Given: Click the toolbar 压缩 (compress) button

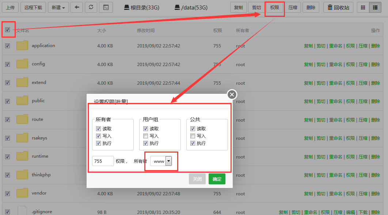Looking at the screenshot, I should pos(293,8).
